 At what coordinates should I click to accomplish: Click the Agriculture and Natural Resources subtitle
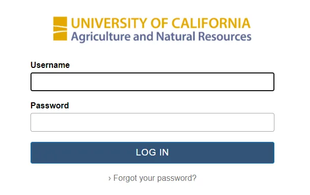pyautogui.click(x=161, y=37)
